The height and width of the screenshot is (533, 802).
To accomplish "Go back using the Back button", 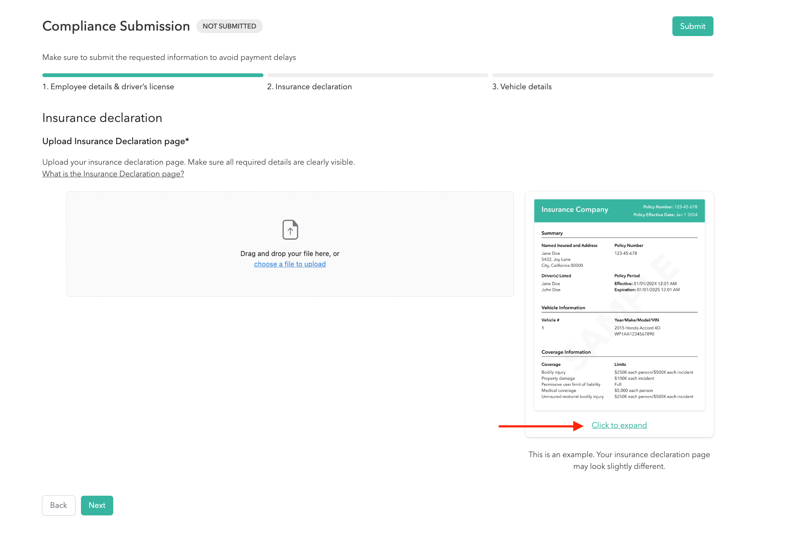I will (59, 505).
